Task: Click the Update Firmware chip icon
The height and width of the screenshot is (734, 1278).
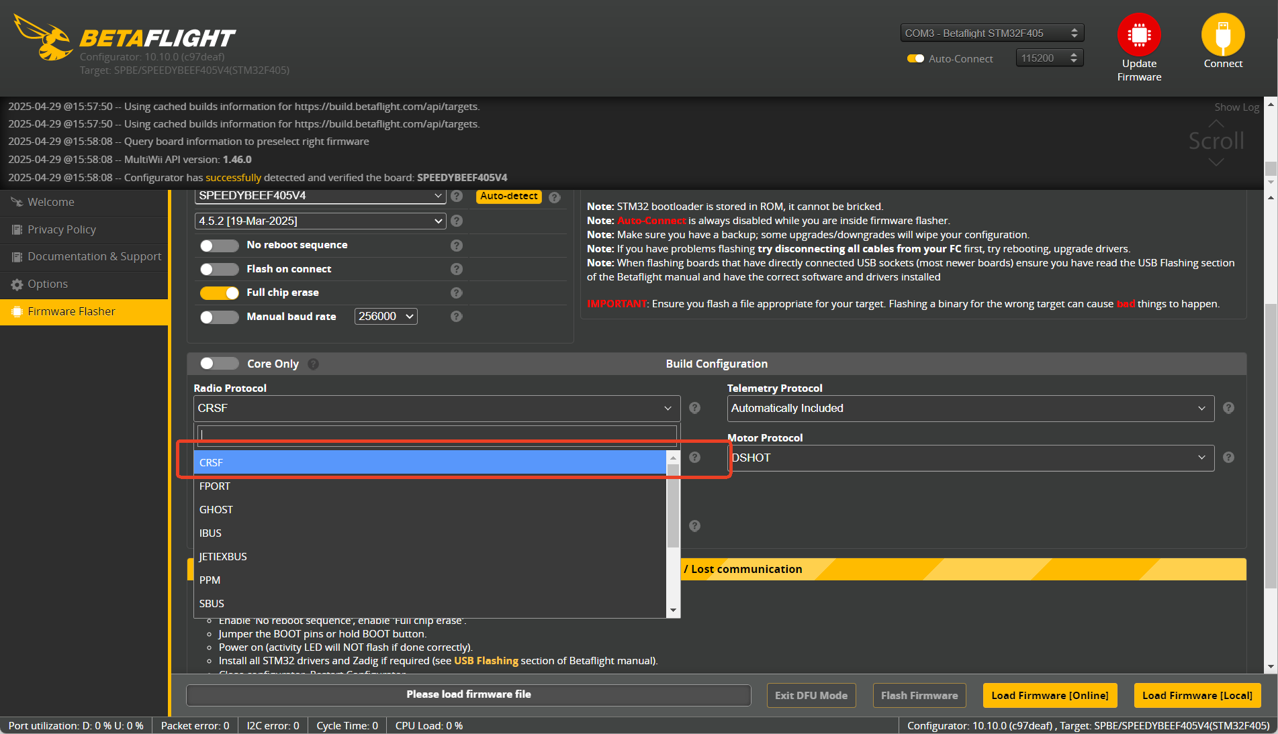Action: click(1139, 34)
